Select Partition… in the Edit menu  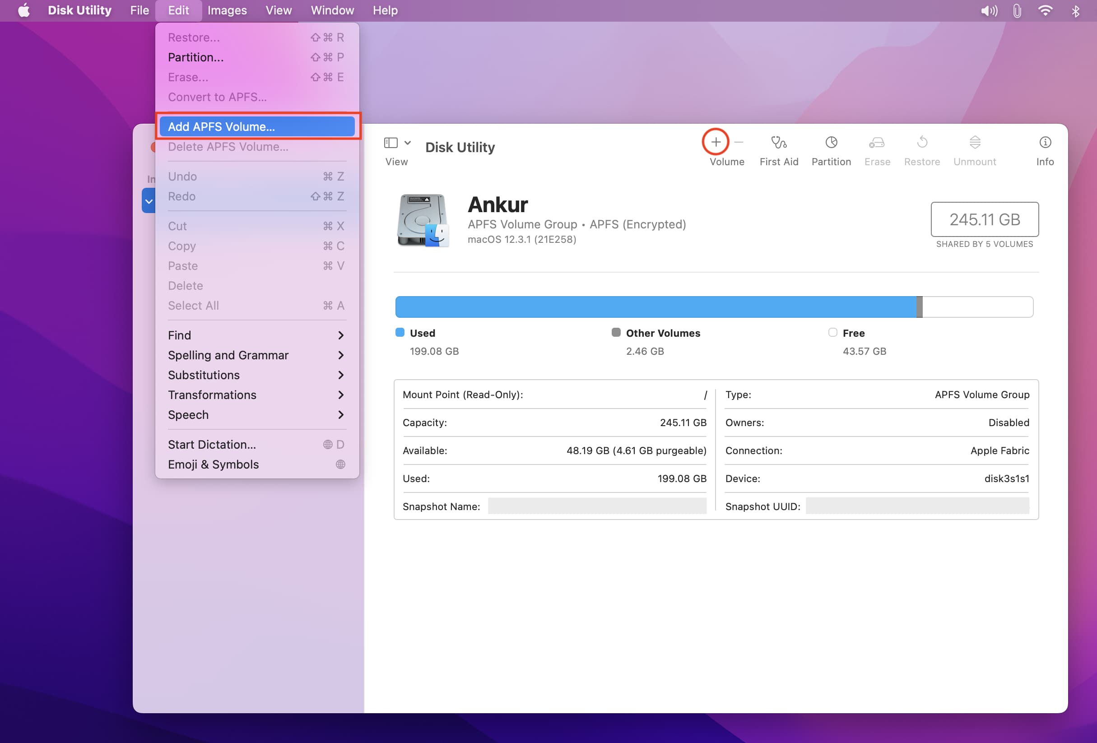(257, 57)
